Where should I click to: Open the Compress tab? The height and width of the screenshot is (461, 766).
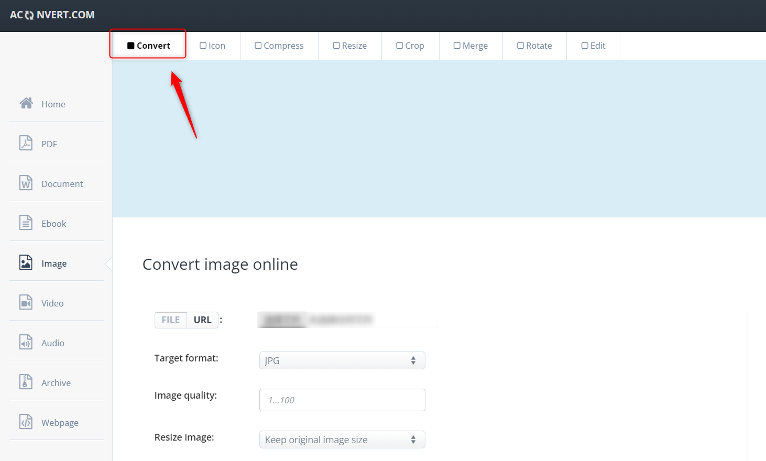coord(279,46)
